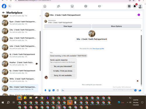Screen dimensions: 146x109
Task: Open Julia's apartment conversation
Action: [20, 47]
